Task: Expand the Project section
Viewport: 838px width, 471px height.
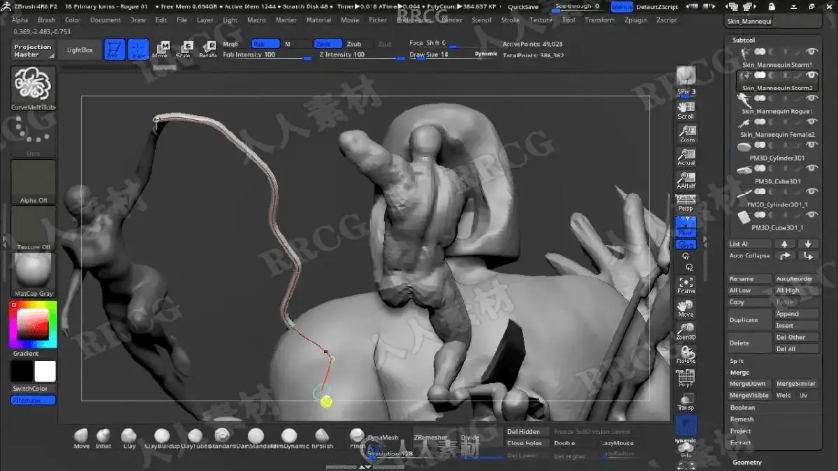Action: tap(741, 431)
